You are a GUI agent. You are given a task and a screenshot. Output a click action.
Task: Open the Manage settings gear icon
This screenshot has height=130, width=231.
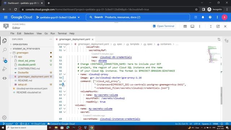tap(4, 117)
